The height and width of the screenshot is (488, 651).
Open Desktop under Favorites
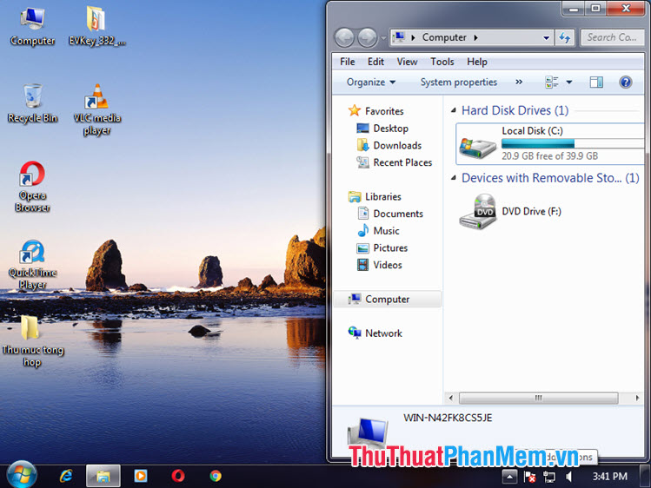(382, 129)
